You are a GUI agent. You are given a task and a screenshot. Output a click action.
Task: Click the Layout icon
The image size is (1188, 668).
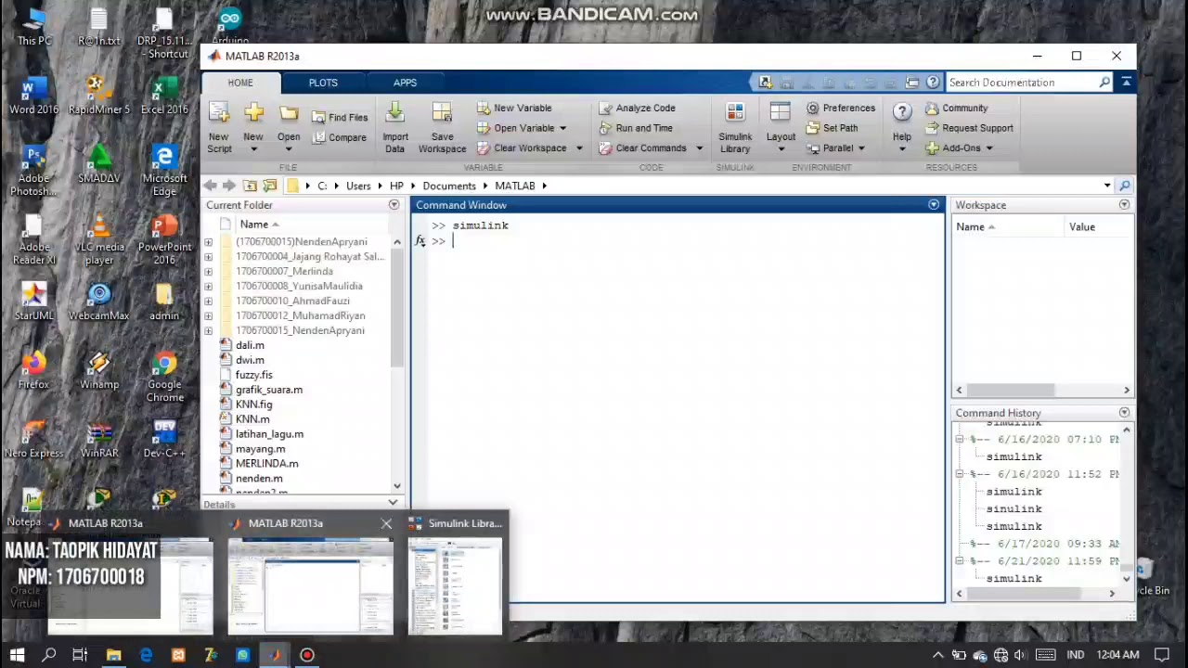click(780, 113)
